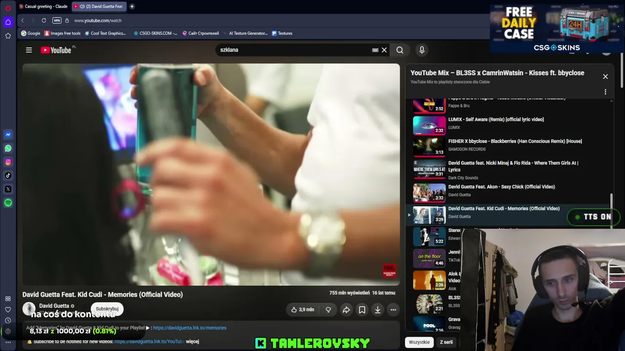Select the 'Z serii' filter chip
This screenshot has width=625, height=351.
tap(446, 342)
